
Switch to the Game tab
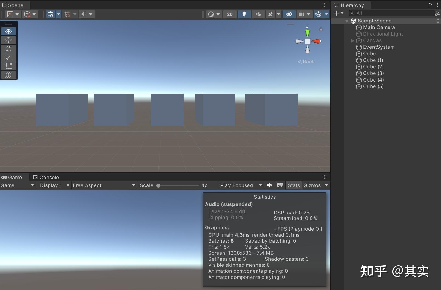coord(13,177)
